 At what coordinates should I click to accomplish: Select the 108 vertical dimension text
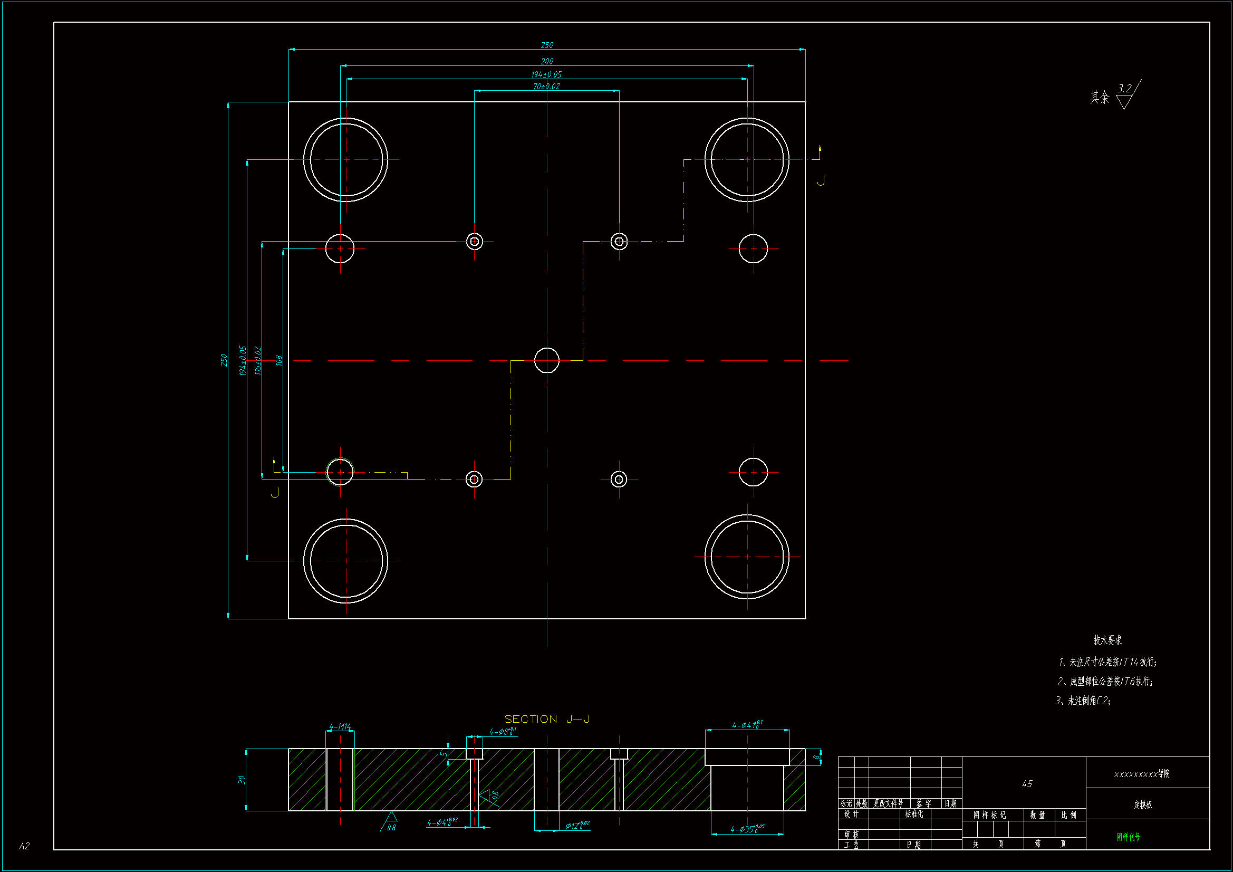click(x=278, y=360)
